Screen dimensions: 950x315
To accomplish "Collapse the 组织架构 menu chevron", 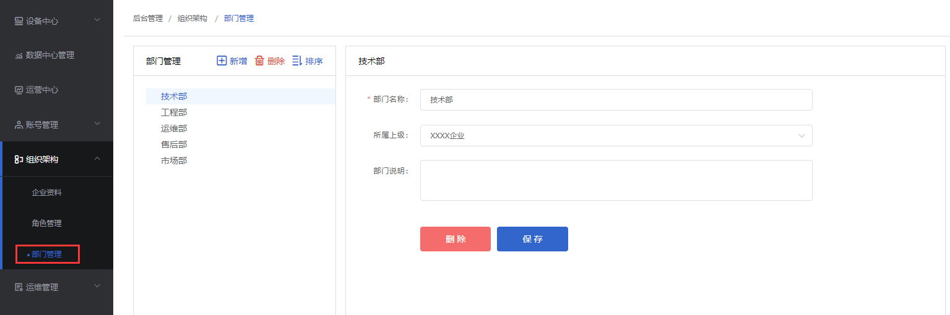I will click(97, 159).
